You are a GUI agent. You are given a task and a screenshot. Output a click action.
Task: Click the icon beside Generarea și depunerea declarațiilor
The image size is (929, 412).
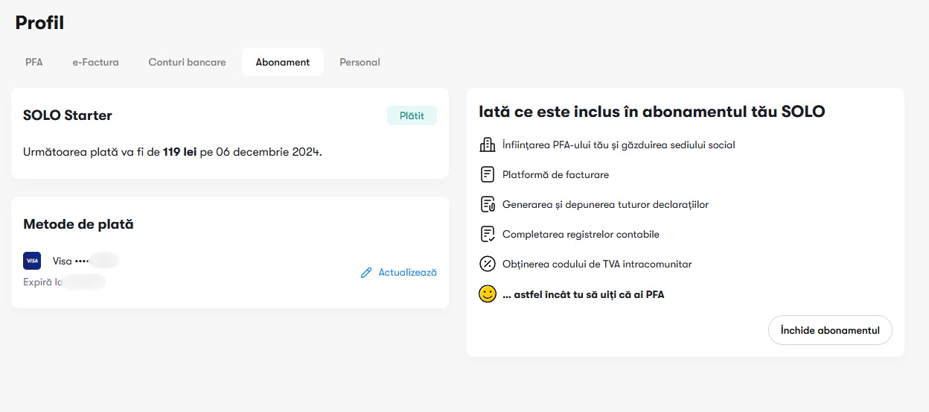point(488,204)
